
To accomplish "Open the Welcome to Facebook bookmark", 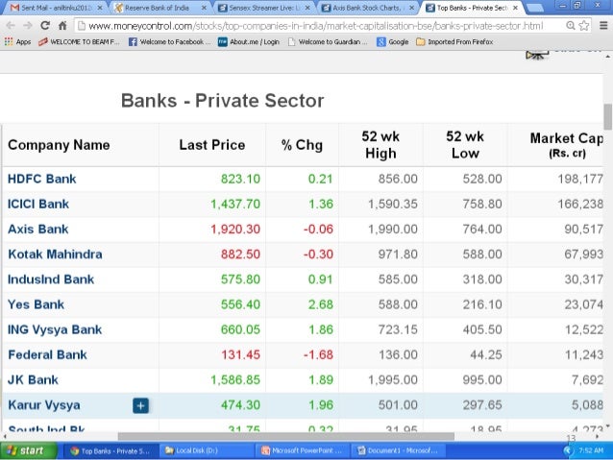I will (170, 41).
